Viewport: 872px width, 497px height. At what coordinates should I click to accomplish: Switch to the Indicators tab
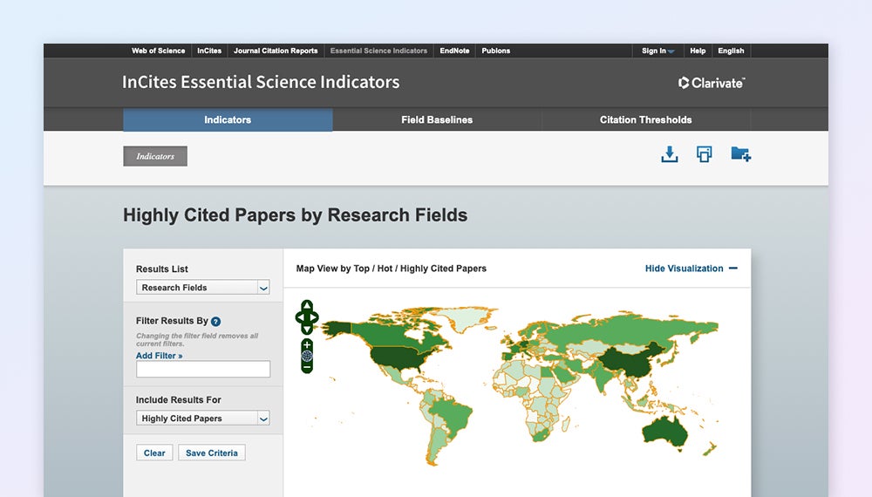click(228, 119)
